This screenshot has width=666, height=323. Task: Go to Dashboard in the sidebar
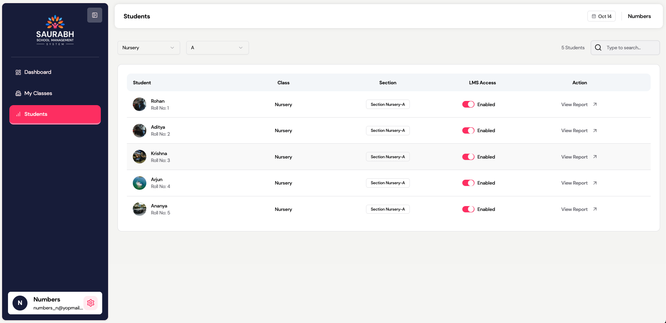pyautogui.click(x=38, y=72)
